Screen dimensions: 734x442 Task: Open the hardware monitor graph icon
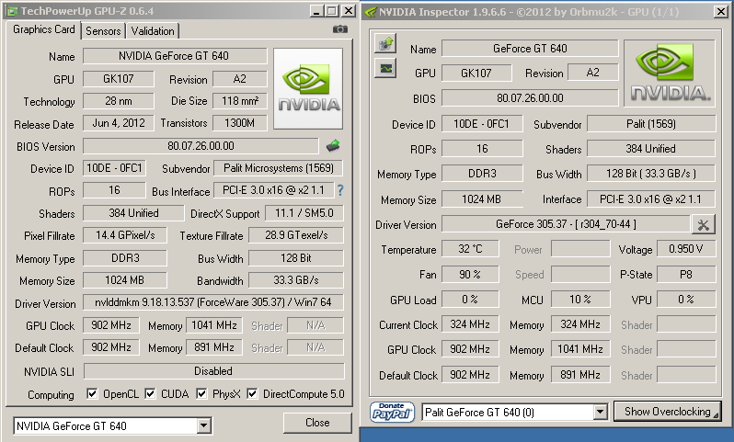click(385, 67)
